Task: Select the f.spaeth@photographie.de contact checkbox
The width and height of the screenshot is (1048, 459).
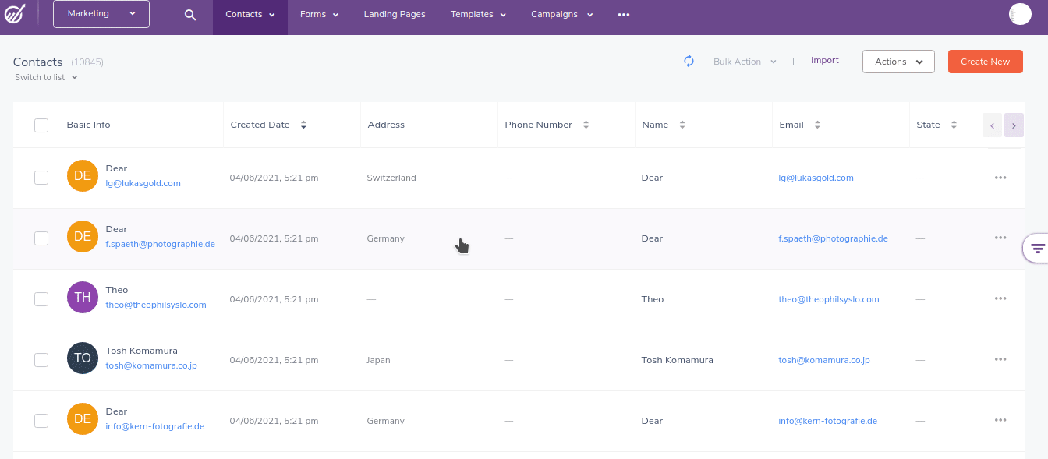Action: coord(41,238)
